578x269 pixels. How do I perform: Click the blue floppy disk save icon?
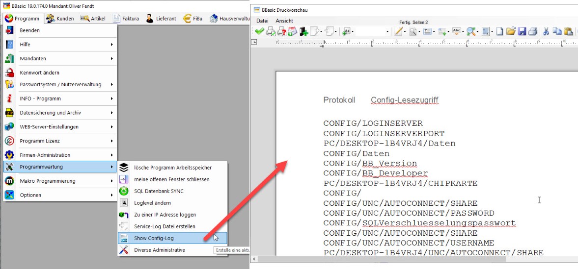[x=523, y=32]
